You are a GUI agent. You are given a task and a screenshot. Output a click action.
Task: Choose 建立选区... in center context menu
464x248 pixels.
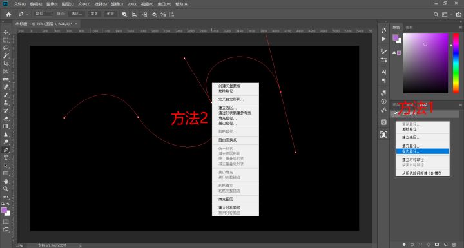click(227, 108)
